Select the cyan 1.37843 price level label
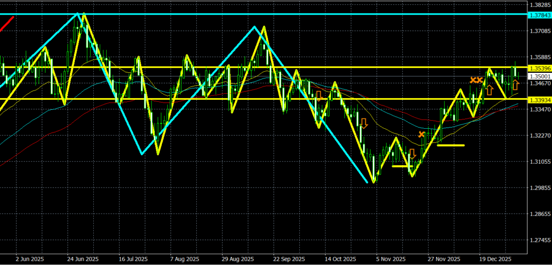 click(540, 15)
